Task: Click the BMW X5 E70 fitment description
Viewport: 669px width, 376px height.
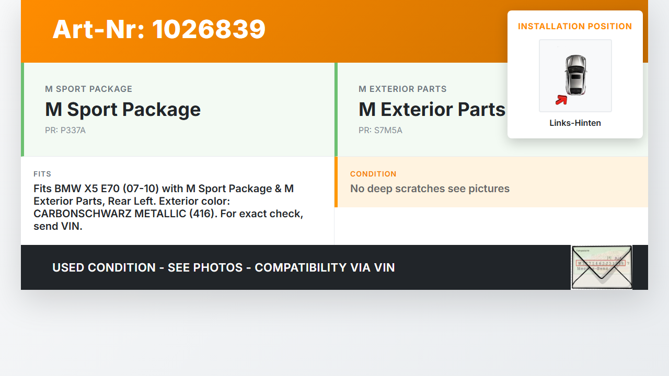Action: [168, 207]
